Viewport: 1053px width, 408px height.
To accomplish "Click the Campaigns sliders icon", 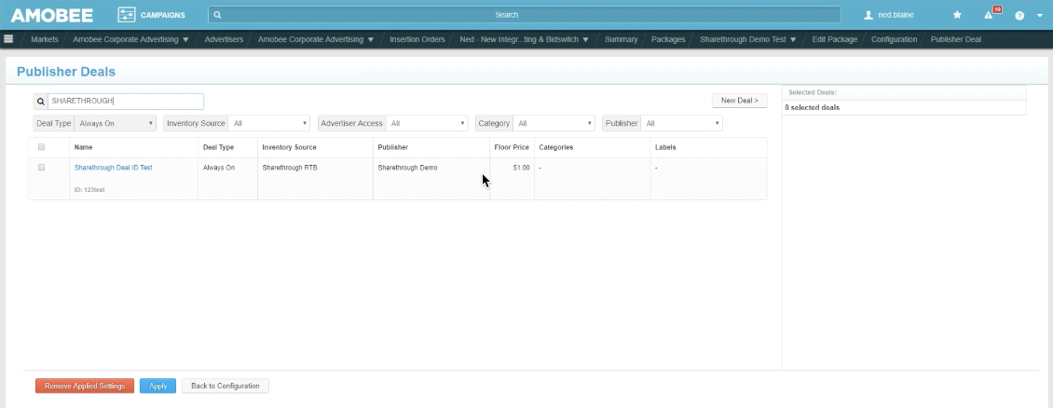I will [x=126, y=15].
